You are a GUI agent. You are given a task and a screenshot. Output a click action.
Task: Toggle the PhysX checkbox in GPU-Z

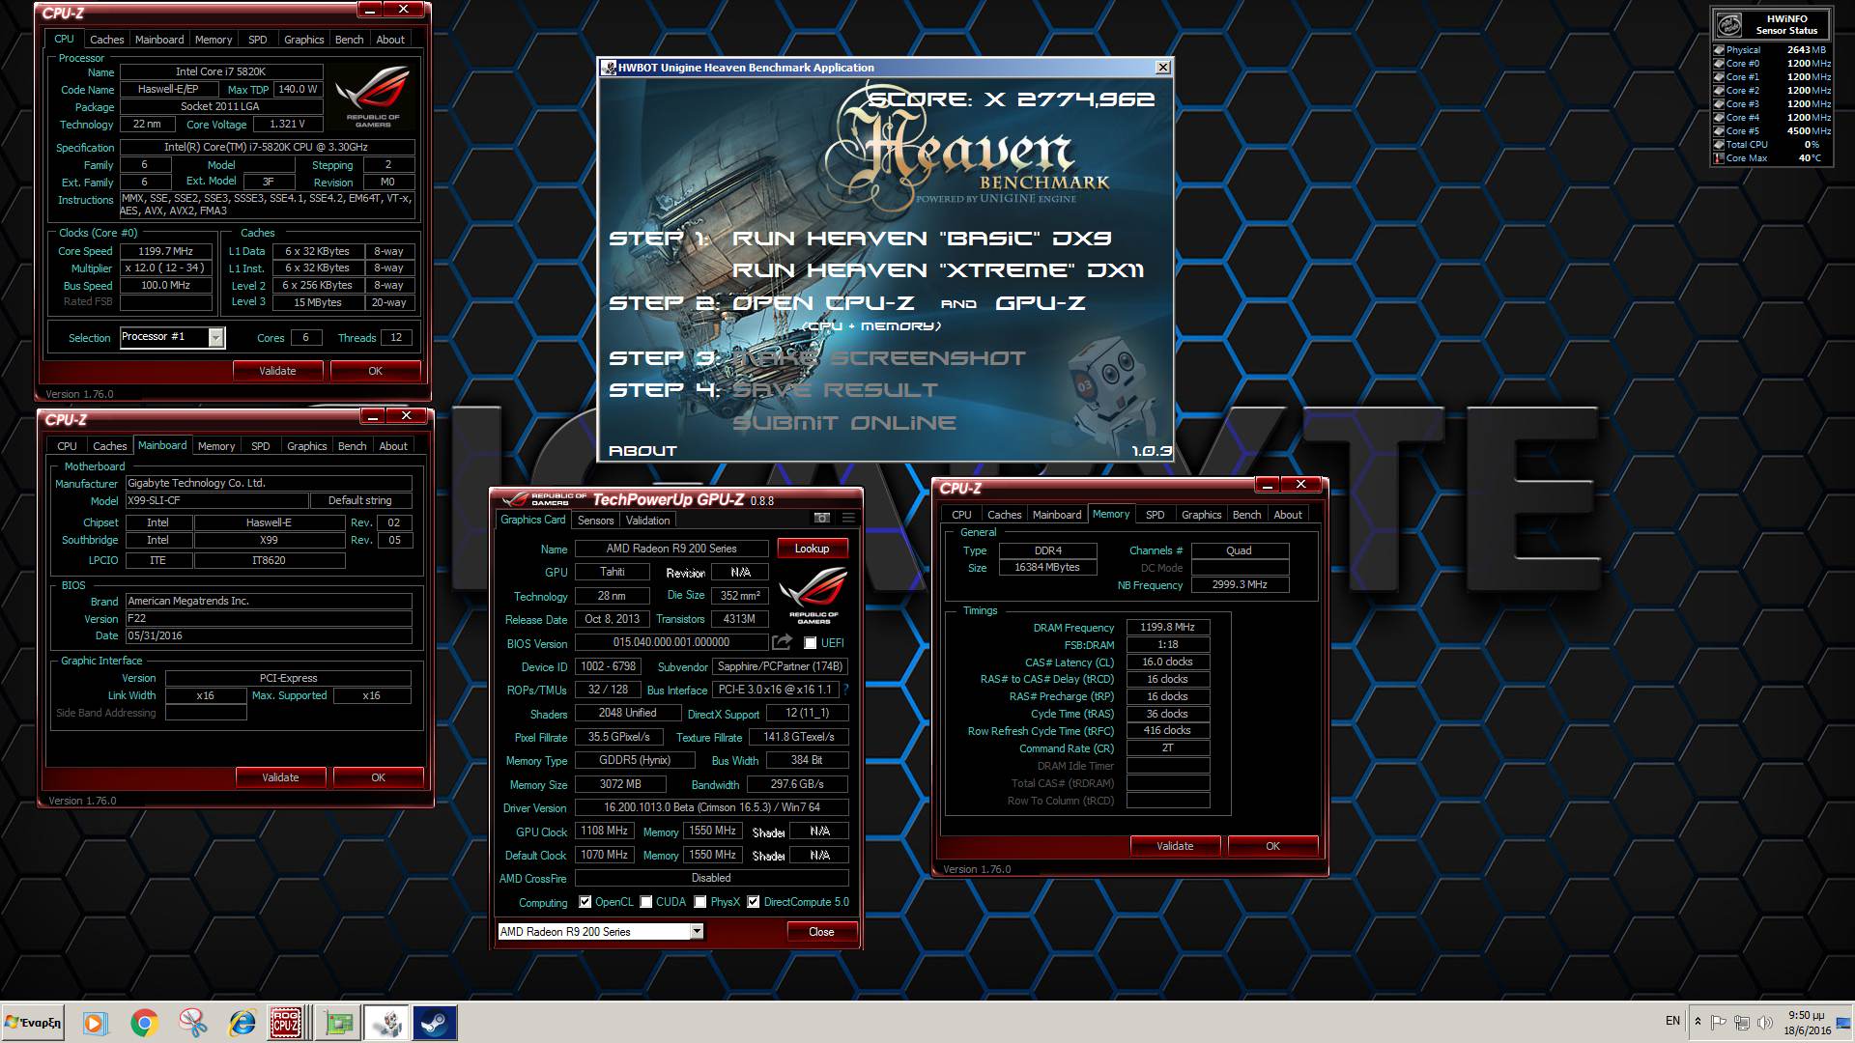pos(699,902)
